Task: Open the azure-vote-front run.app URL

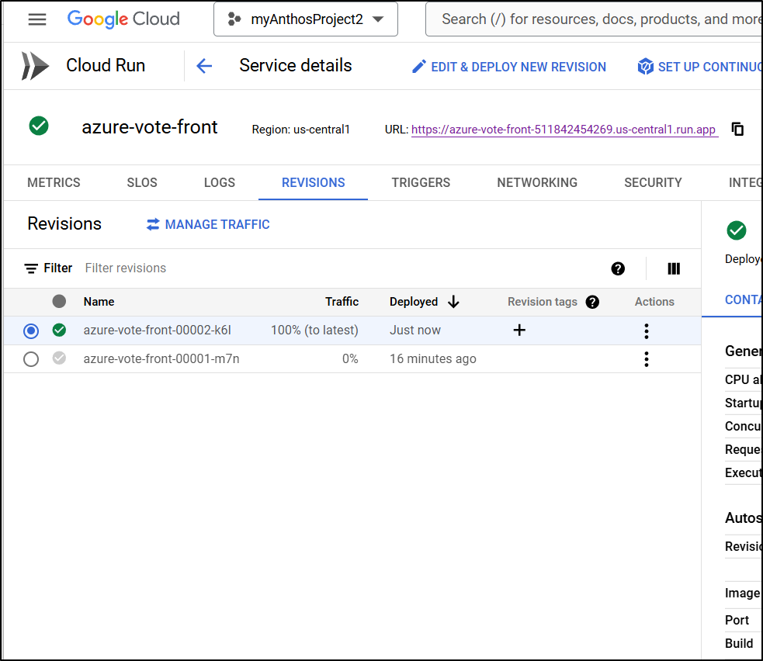Action: [x=564, y=130]
